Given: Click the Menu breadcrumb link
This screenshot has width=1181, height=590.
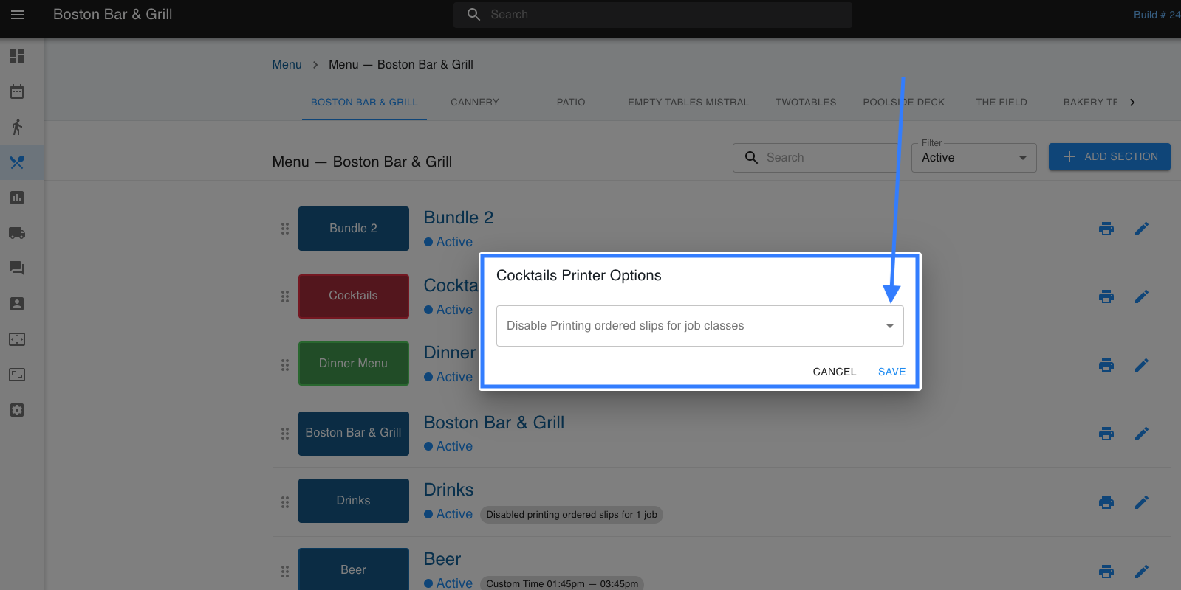Looking at the screenshot, I should (287, 65).
